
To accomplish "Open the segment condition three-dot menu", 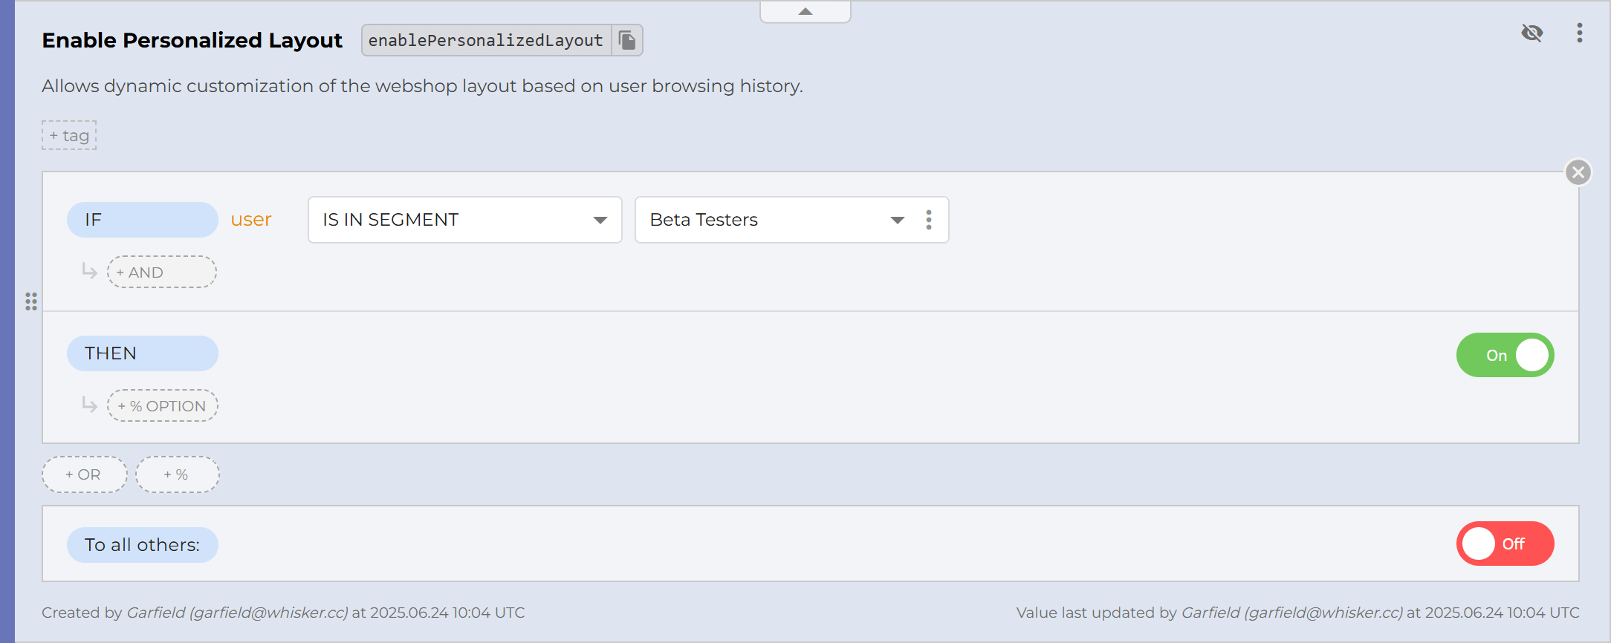I will point(928,220).
